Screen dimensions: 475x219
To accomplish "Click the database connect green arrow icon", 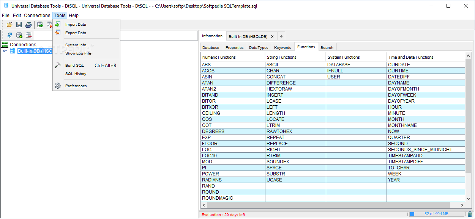I will coord(40,25).
